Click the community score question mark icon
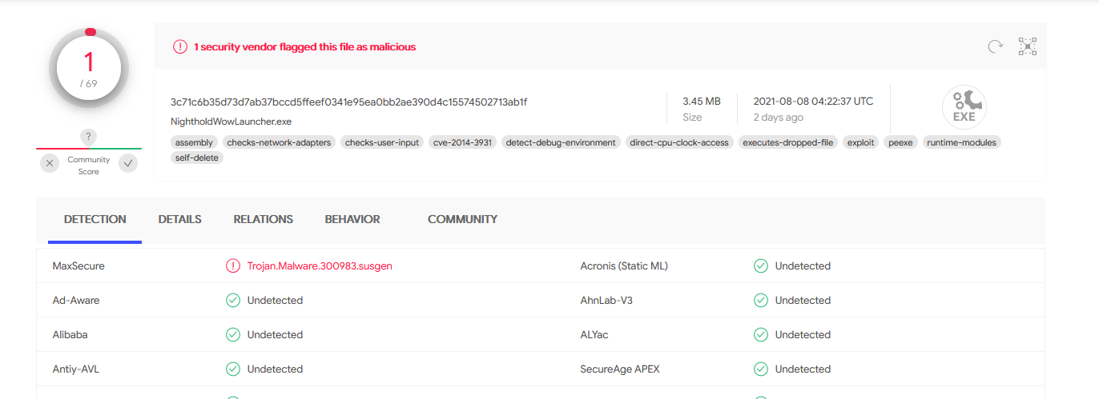This screenshot has width=1099, height=399. click(89, 137)
